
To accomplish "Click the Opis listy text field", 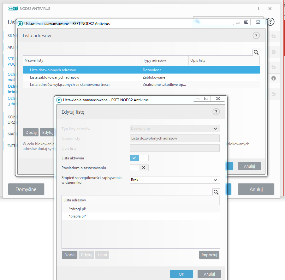I will click(x=175, y=148).
